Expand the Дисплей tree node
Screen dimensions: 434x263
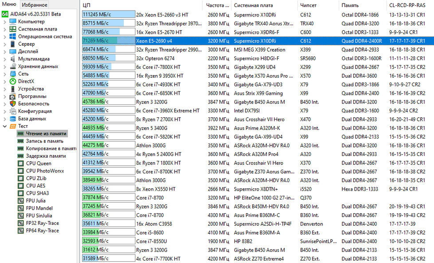[x=4, y=52]
